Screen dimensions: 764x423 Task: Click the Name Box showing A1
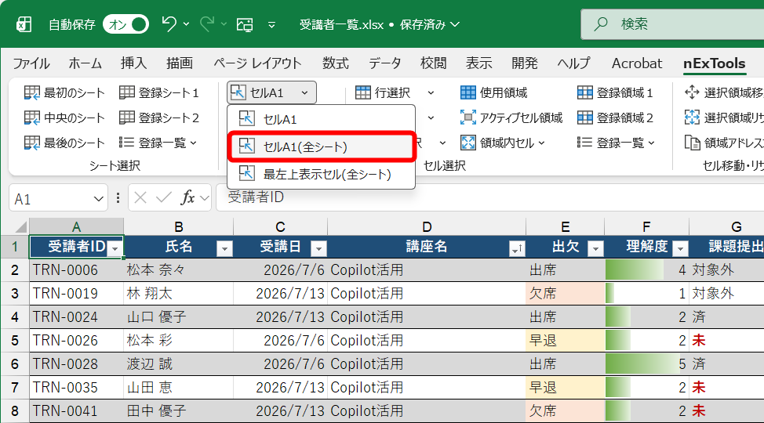coord(51,199)
